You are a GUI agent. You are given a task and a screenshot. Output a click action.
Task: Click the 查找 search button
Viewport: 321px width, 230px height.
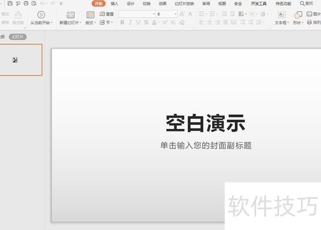(x=307, y=4)
